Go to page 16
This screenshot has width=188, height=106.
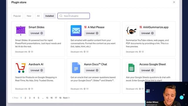tap(52, 98)
